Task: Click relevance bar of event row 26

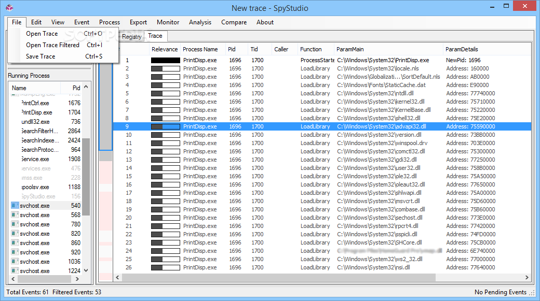Action: 165,267
